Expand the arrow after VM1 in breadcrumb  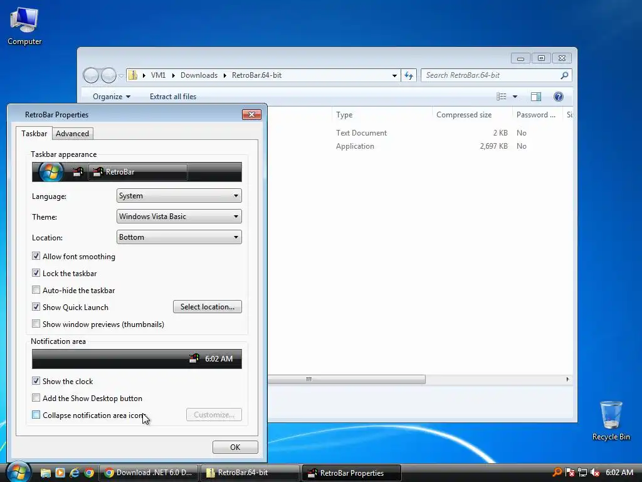tap(173, 75)
